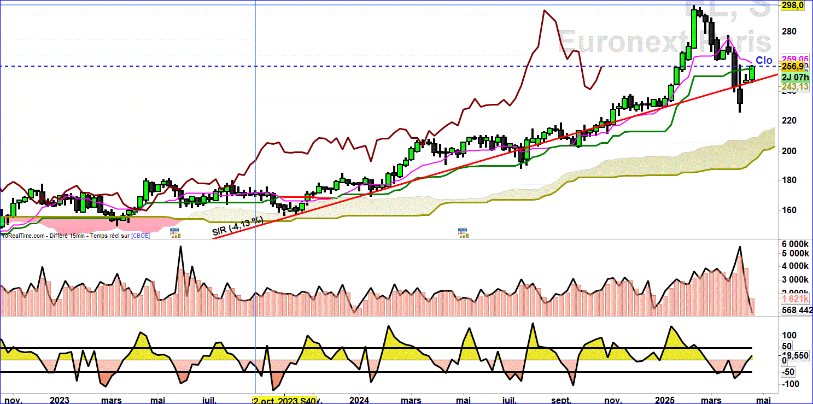This screenshot has width=813, height=404.
Task: Click the 2024 year label on time axis
Action: coord(358,400)
